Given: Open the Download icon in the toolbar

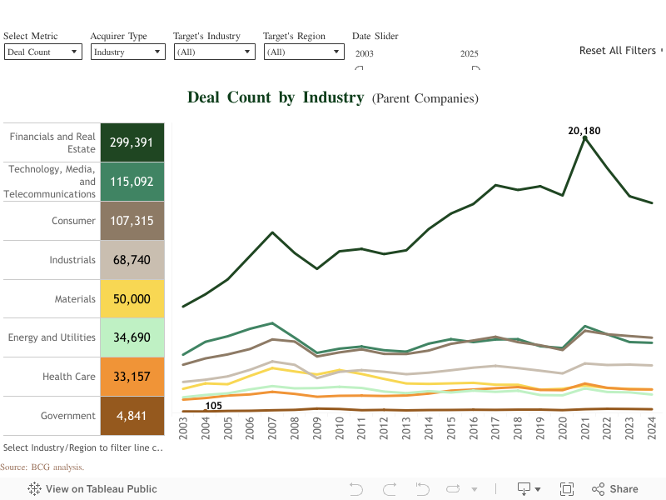Looking at the screenshot, I should 524,489.
